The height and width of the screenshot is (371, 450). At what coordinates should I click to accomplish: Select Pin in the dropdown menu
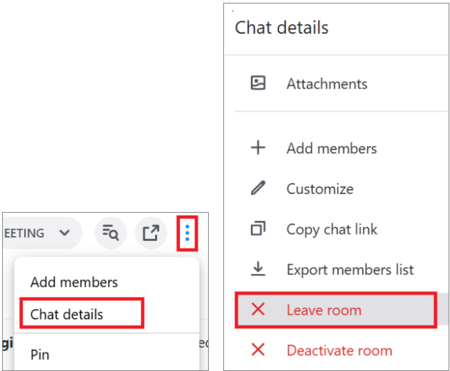click(40, 355)
